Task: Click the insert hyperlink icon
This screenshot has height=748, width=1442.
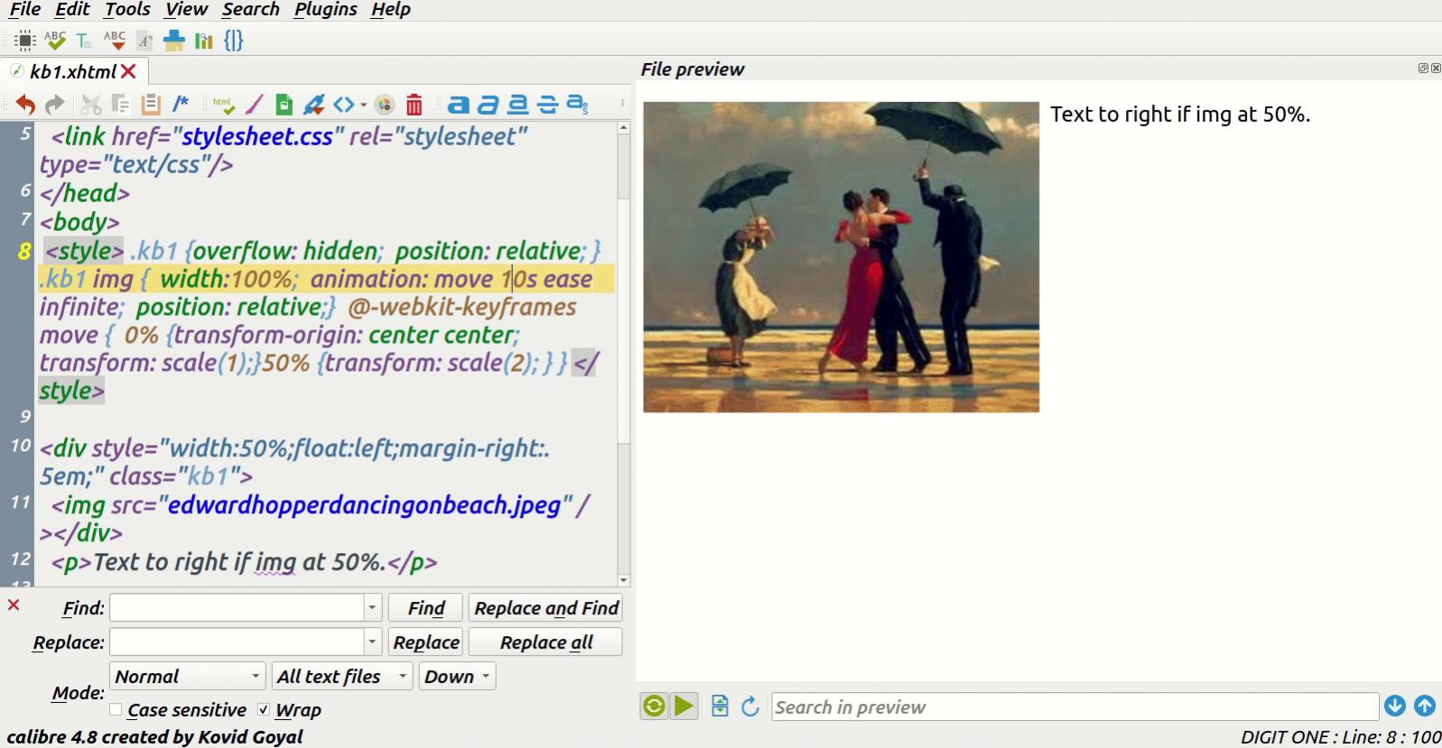Action: click(x=314, y=105)
